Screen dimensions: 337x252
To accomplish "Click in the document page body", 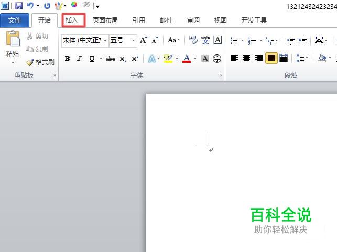I will tap(242, 172).
